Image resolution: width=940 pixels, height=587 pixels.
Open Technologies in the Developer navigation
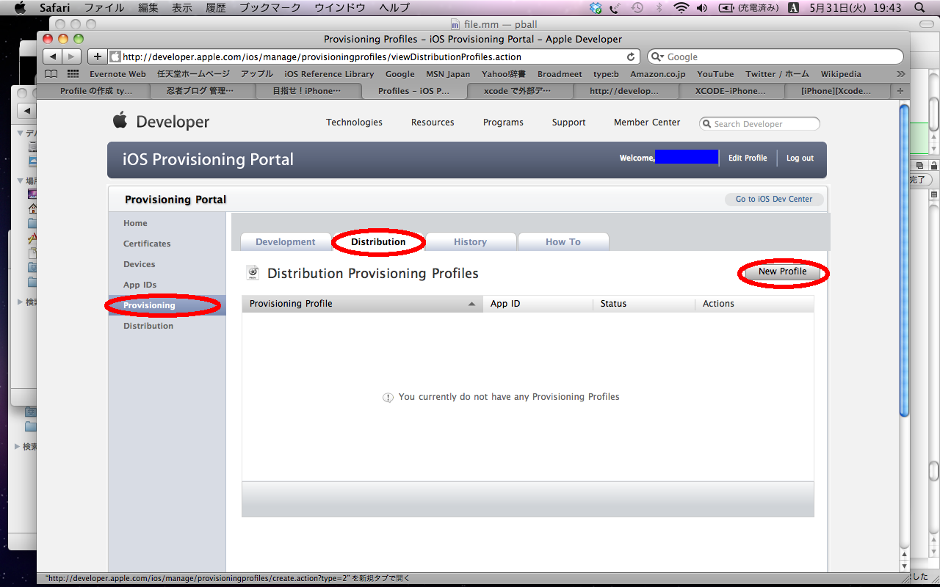pyautogui.click(x=354, y=123)
